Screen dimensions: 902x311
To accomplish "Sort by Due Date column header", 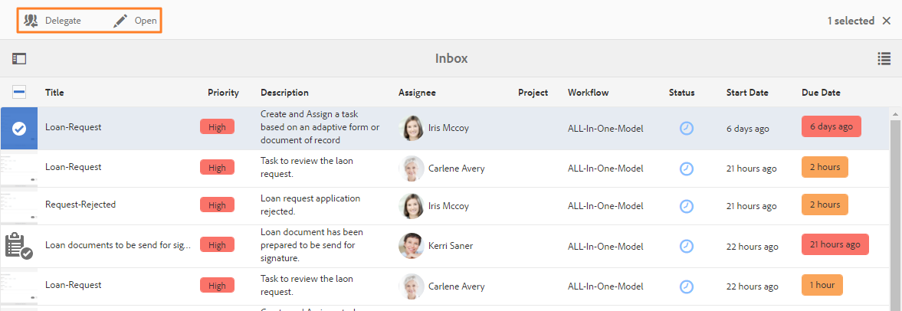I will click(821, 93).
